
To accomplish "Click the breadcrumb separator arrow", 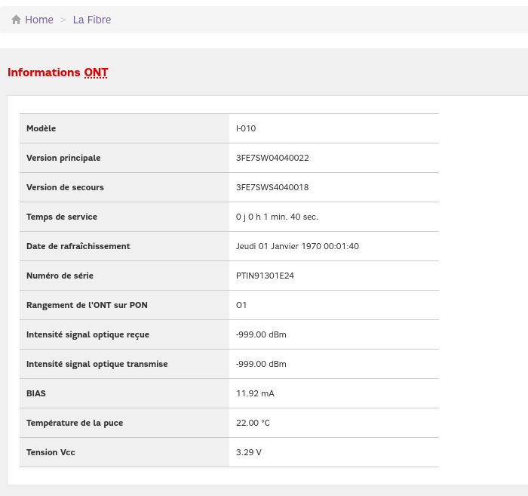I will click(x=63, y=20).
